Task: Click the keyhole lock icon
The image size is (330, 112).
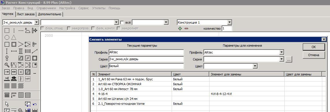Action: coord(7,58)
